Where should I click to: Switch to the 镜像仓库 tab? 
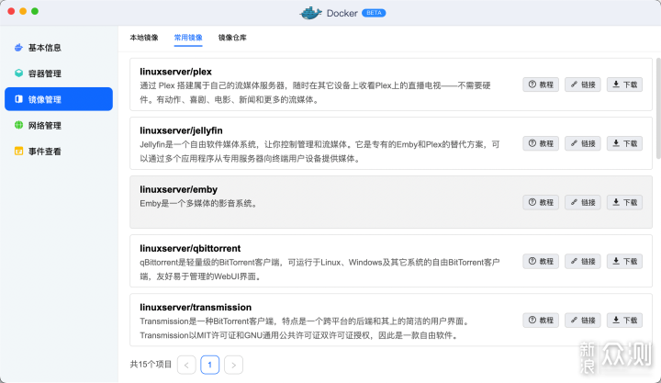coord(232,38)
